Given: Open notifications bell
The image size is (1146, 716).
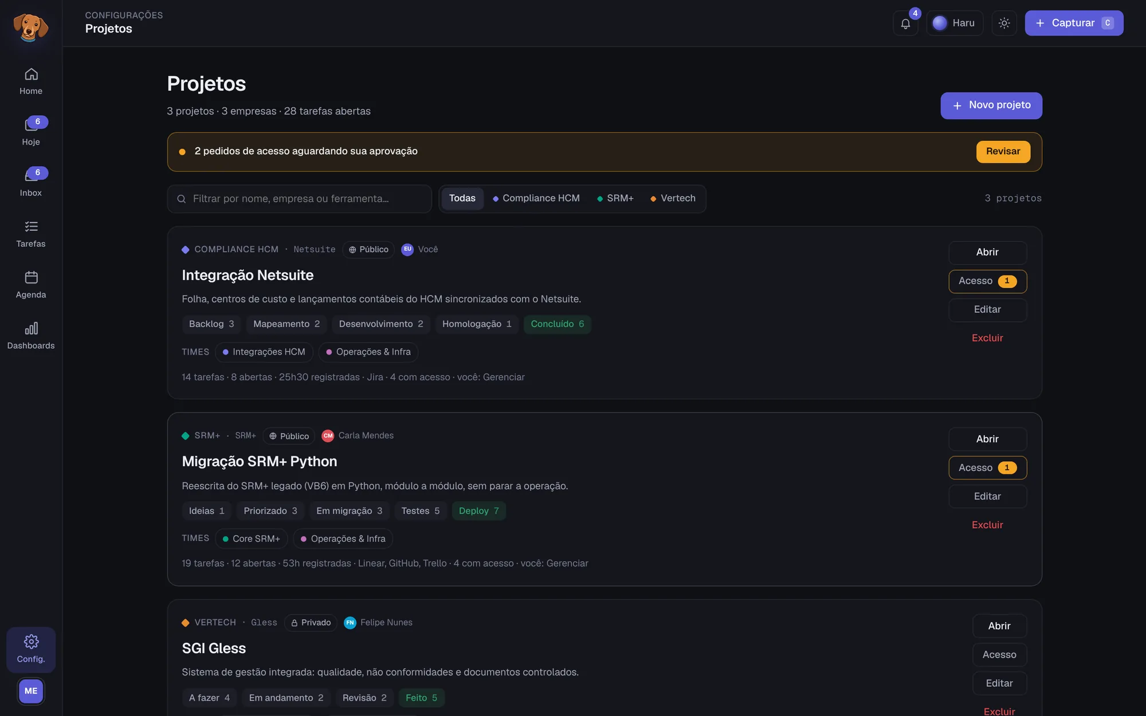Looking at the screenshot, I should pos(905,23).
